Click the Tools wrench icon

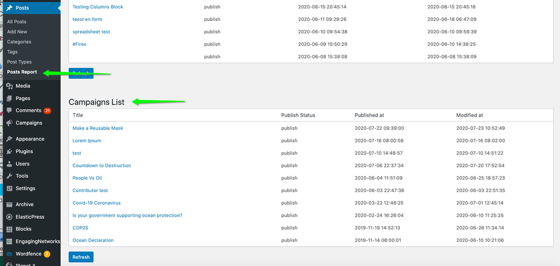pyautogui.click(x=10, y=176)
